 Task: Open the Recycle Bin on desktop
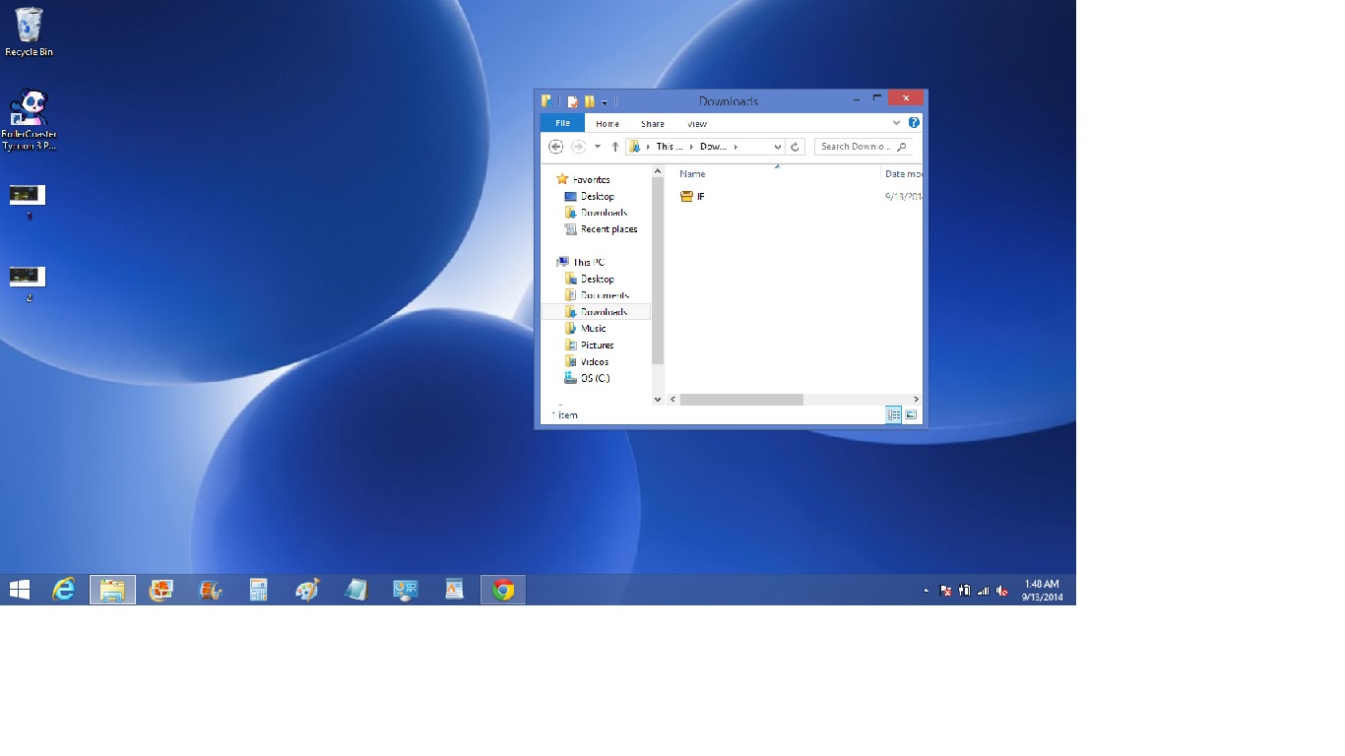point(29,31)
